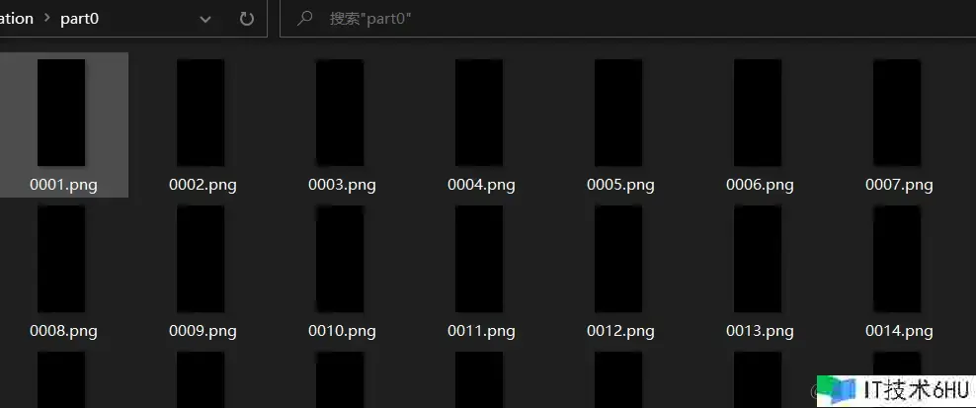Select the 0003.png file

point(342,124)
